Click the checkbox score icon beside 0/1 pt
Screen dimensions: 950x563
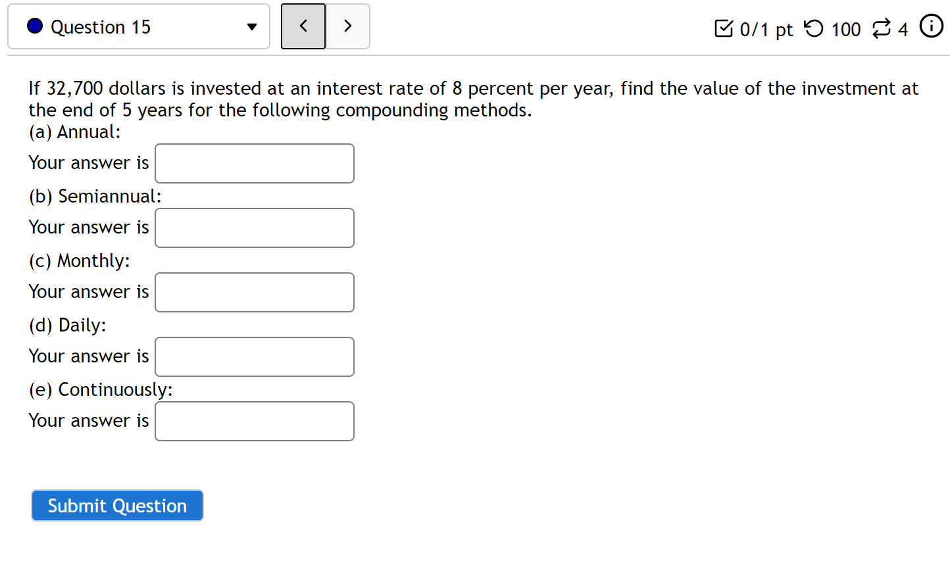[725, 28]
